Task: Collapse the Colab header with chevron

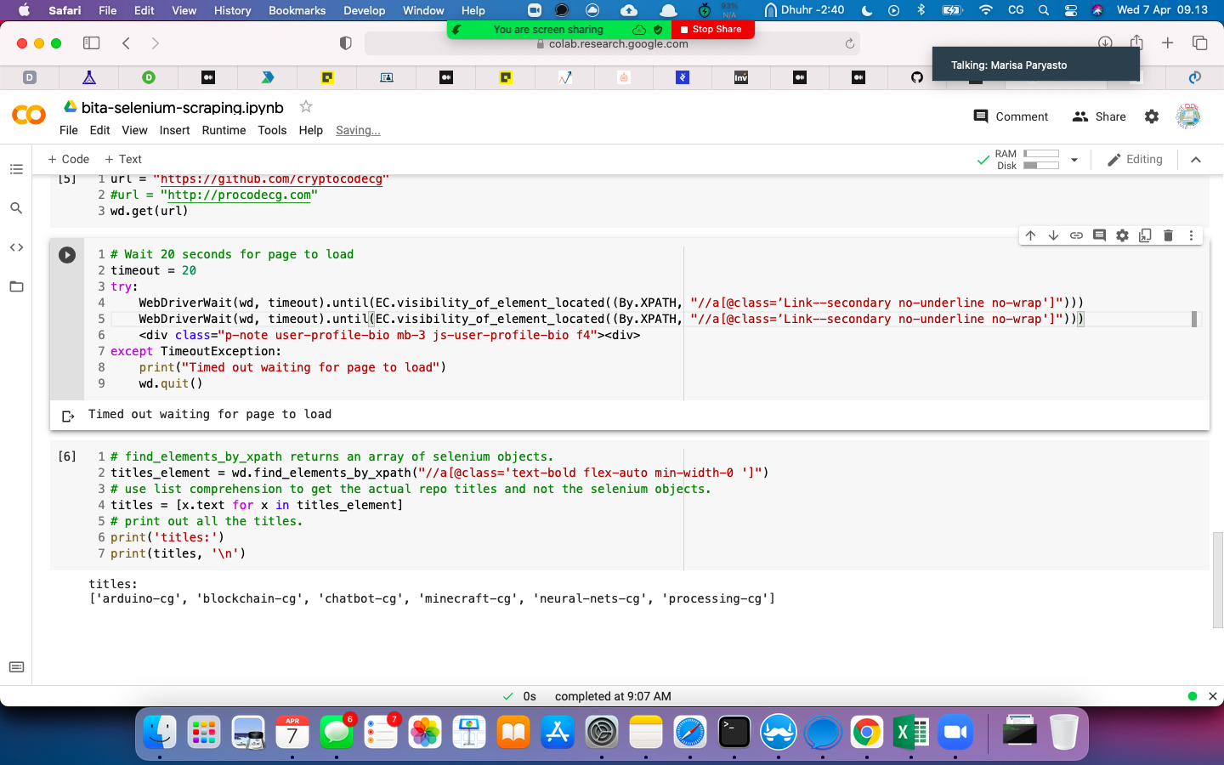Action: (x=1196, y=160)
